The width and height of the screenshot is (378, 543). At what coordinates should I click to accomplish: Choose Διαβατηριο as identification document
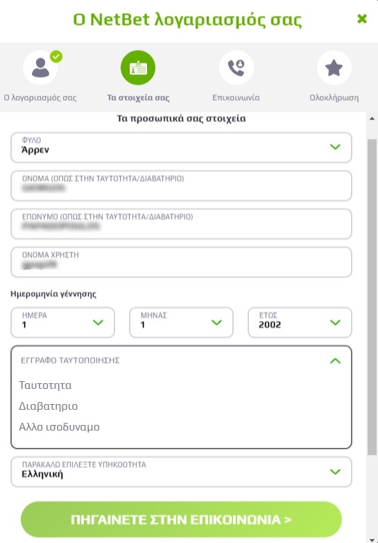pyautogui.click(x=49, y=406)
